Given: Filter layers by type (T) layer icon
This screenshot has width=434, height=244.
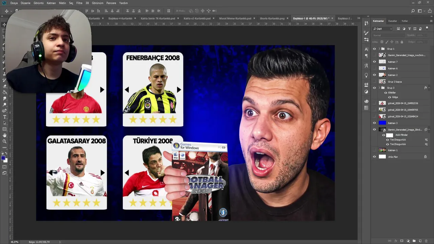Looking at the screenshot, I should pos(410,29).
